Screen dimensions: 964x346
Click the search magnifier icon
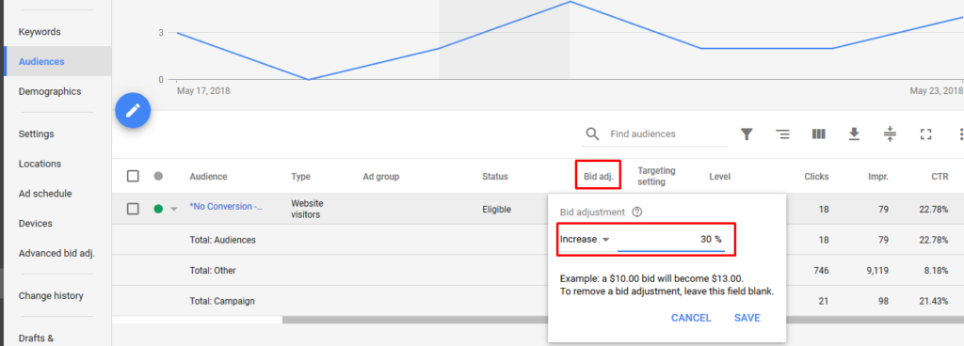[x=592, y=134]
